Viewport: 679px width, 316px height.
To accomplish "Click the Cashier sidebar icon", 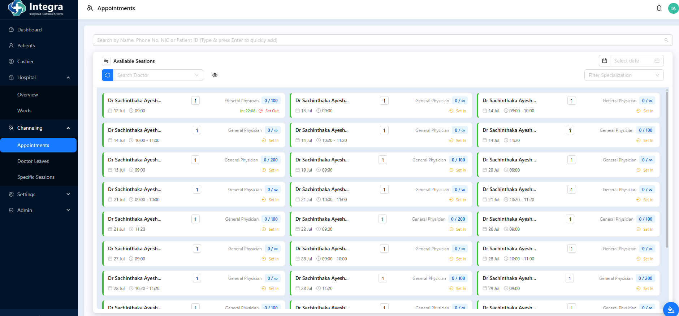I will point(11,61).
